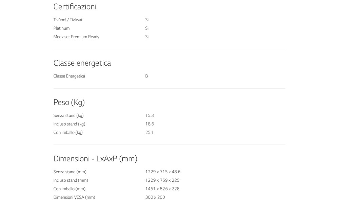
Task: Click the Incluso stand (kg) label
Action: point(69,124)
